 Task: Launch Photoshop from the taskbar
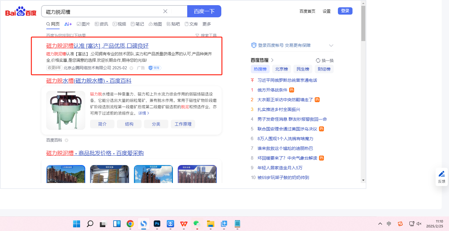[x=157, y=224]
